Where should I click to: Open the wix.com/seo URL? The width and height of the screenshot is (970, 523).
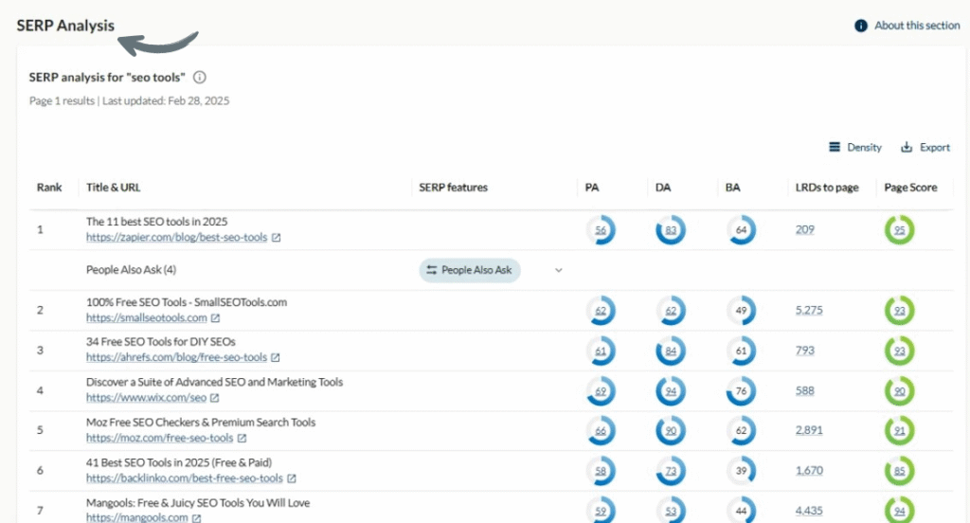coord(146,397)
